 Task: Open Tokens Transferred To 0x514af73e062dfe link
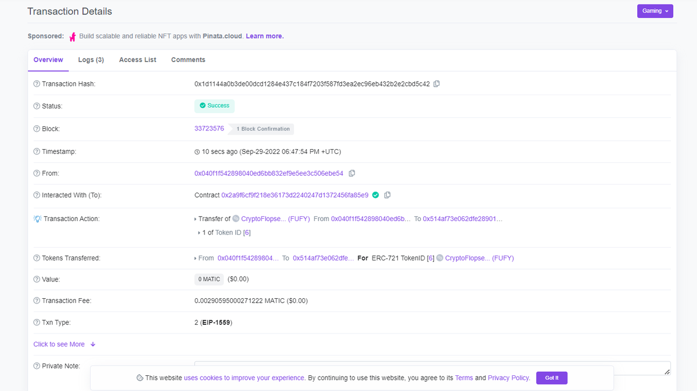point(323,258)
